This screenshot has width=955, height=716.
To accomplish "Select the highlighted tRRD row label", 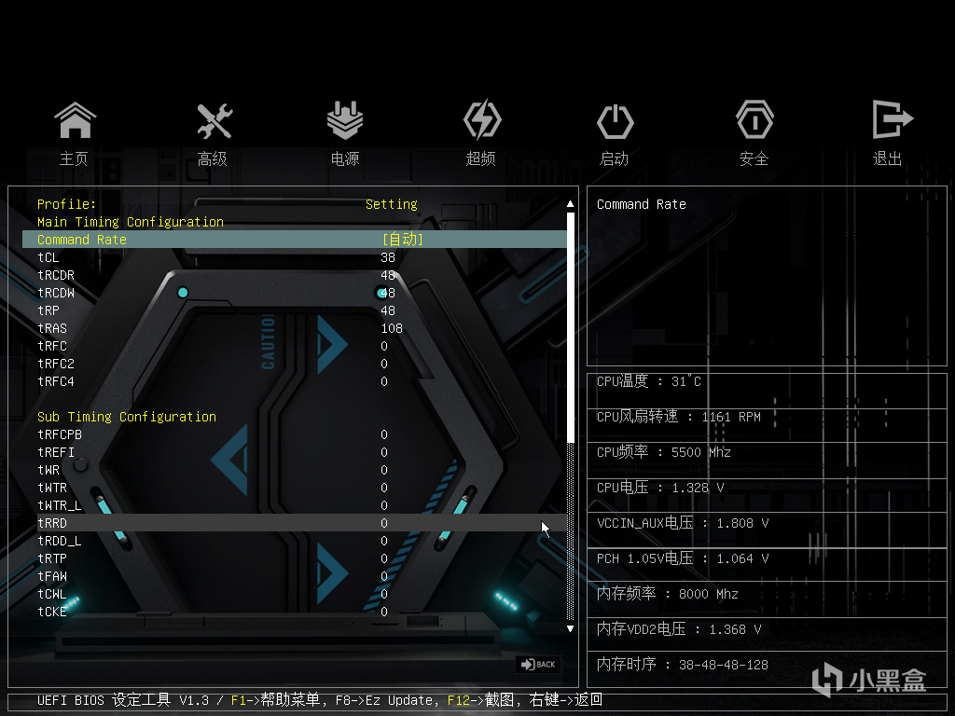I will pos(52,523).
